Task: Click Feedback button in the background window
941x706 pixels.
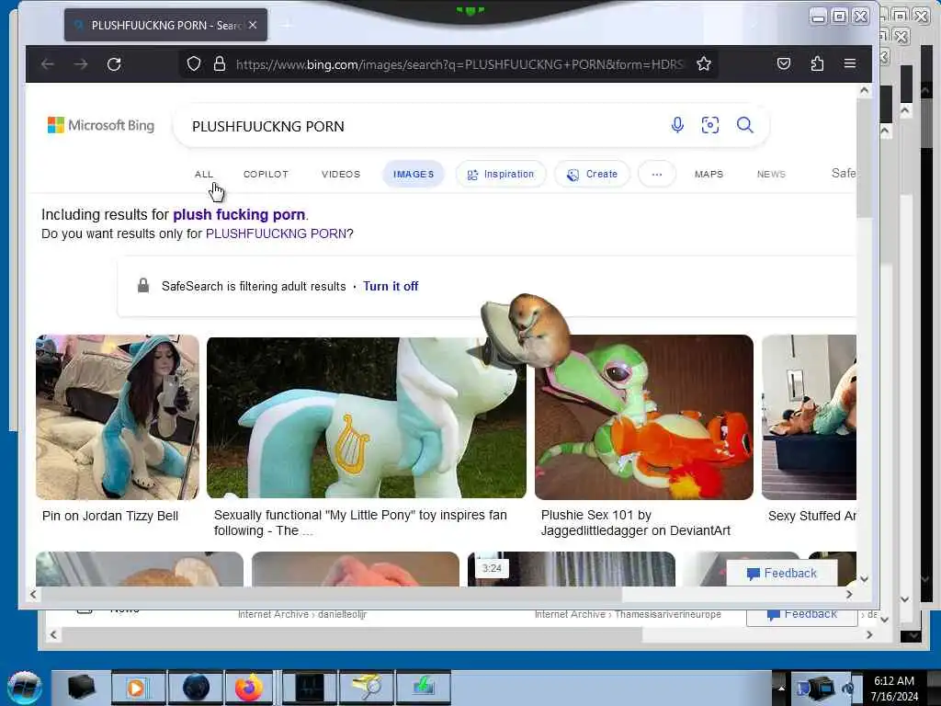Action: click(801, 616)
